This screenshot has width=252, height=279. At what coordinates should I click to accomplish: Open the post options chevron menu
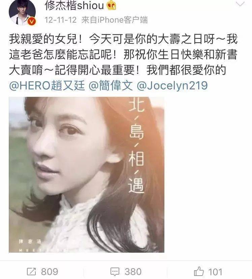tap(240, 4)
